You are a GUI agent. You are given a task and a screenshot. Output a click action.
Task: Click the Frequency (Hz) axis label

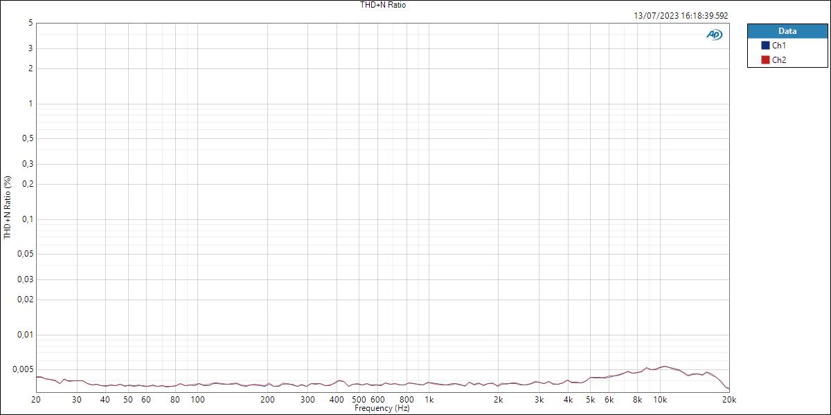(384, 408)
